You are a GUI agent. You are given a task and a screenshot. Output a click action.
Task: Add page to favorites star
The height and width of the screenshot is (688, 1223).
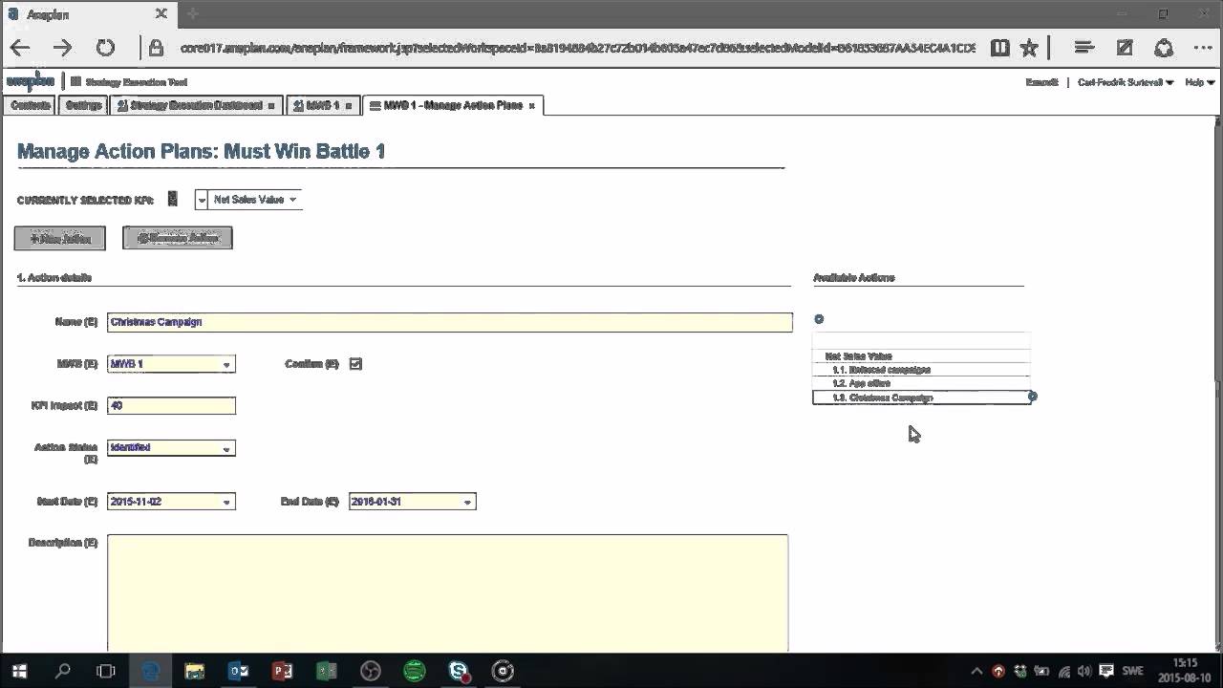1029,48
